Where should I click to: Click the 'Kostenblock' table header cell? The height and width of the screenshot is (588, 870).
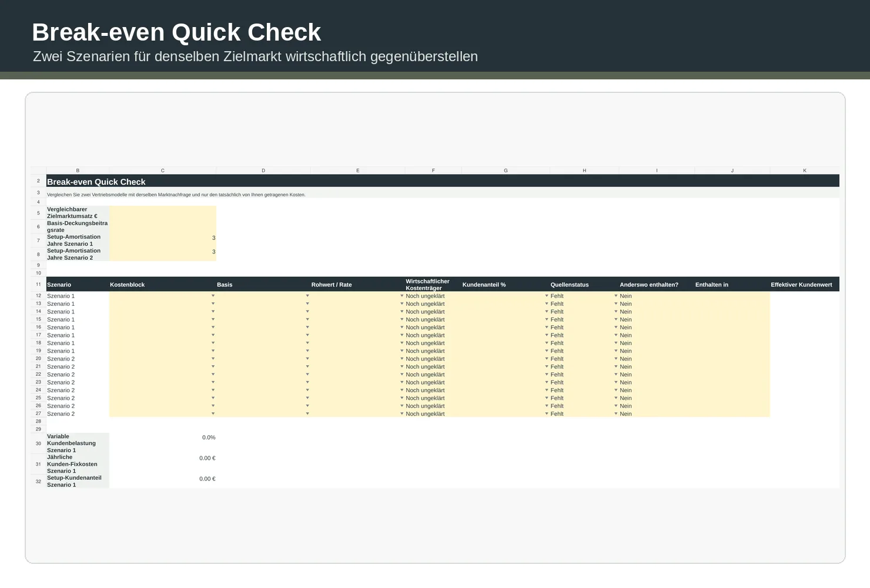[163, 285]
